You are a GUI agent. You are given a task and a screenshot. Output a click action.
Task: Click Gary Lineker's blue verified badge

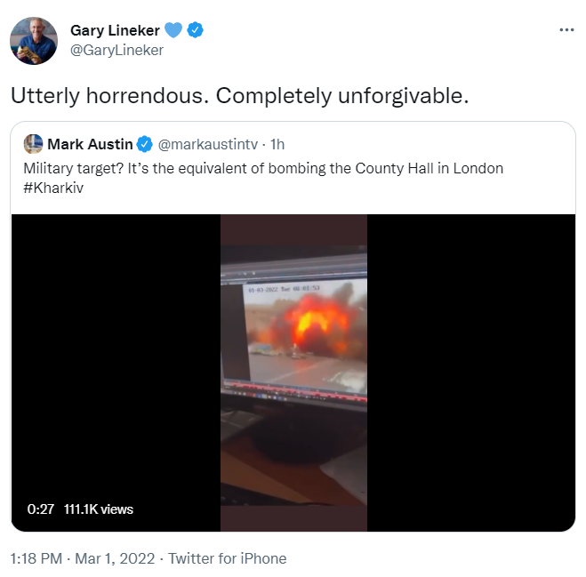click(196, 30)
